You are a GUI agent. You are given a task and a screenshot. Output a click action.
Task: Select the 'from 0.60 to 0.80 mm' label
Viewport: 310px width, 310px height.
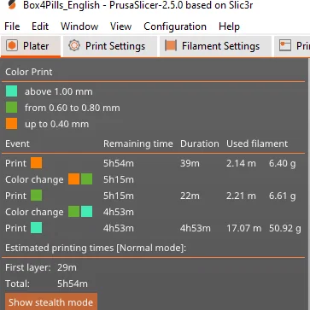[x=73, y=108]
